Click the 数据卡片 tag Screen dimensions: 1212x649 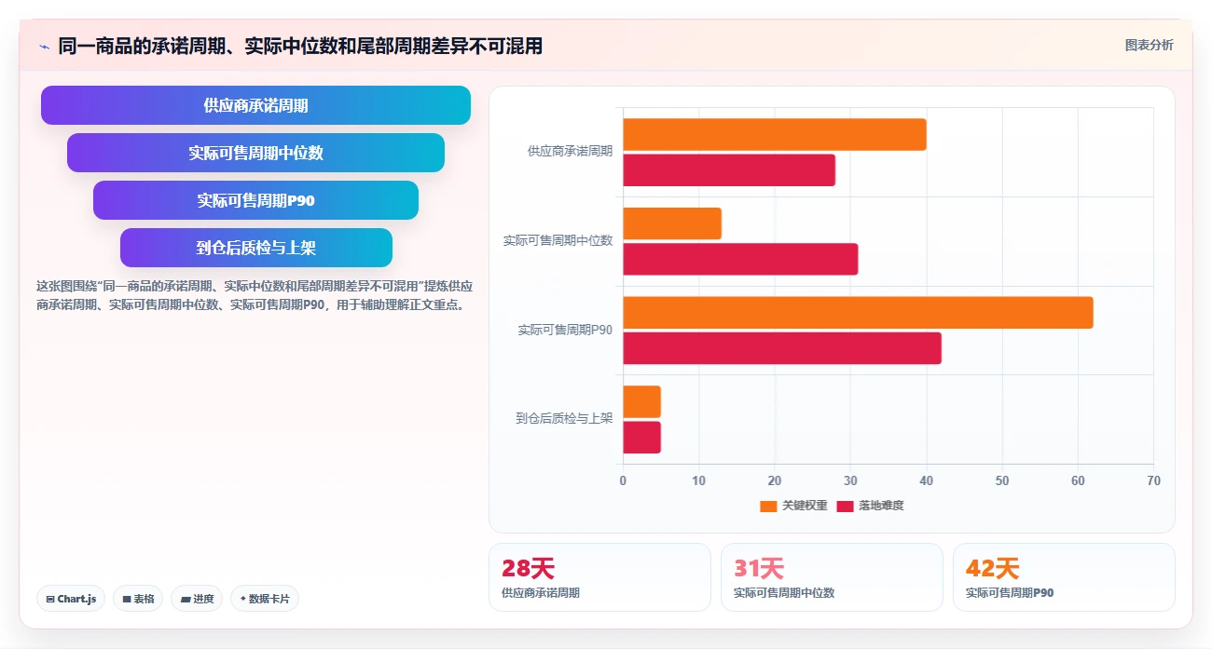(x=265, y=599)
